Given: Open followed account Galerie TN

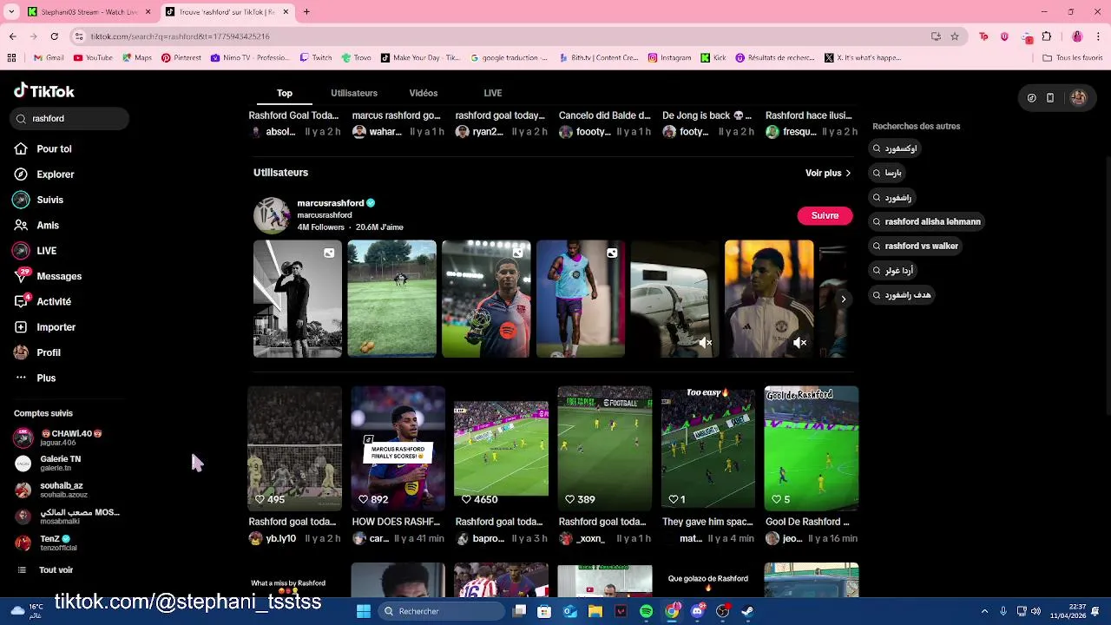Looking at the screenshot, I should pos(49,464).
